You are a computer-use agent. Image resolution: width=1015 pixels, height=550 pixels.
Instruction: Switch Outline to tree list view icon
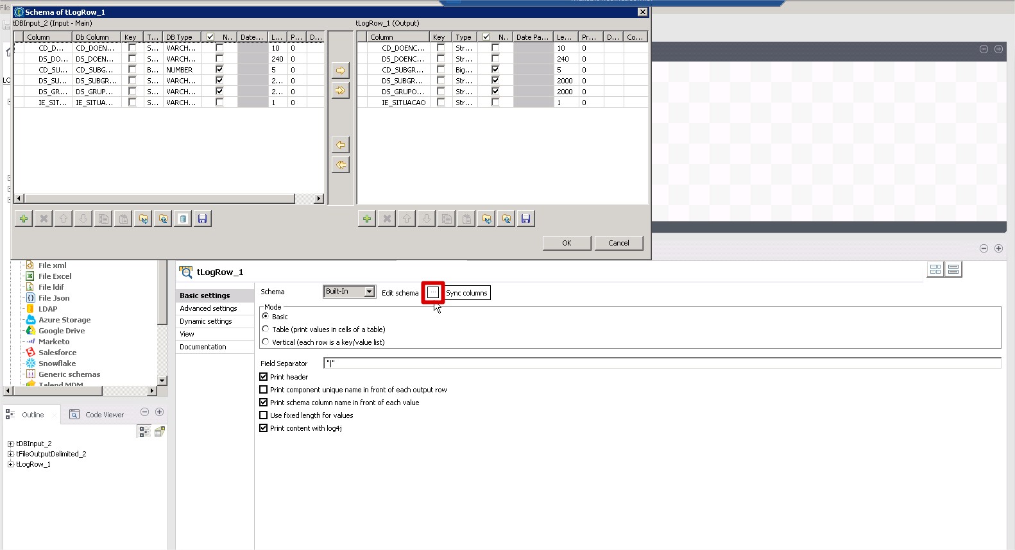pos(144,431)
